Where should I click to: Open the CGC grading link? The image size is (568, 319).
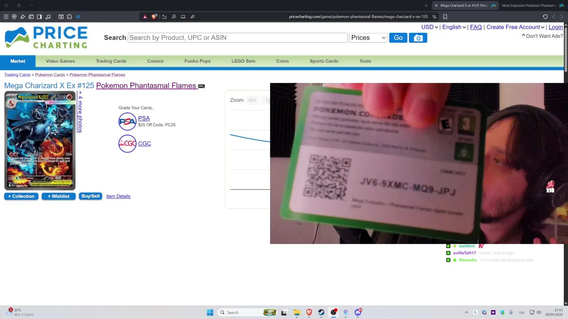point(144,144)
